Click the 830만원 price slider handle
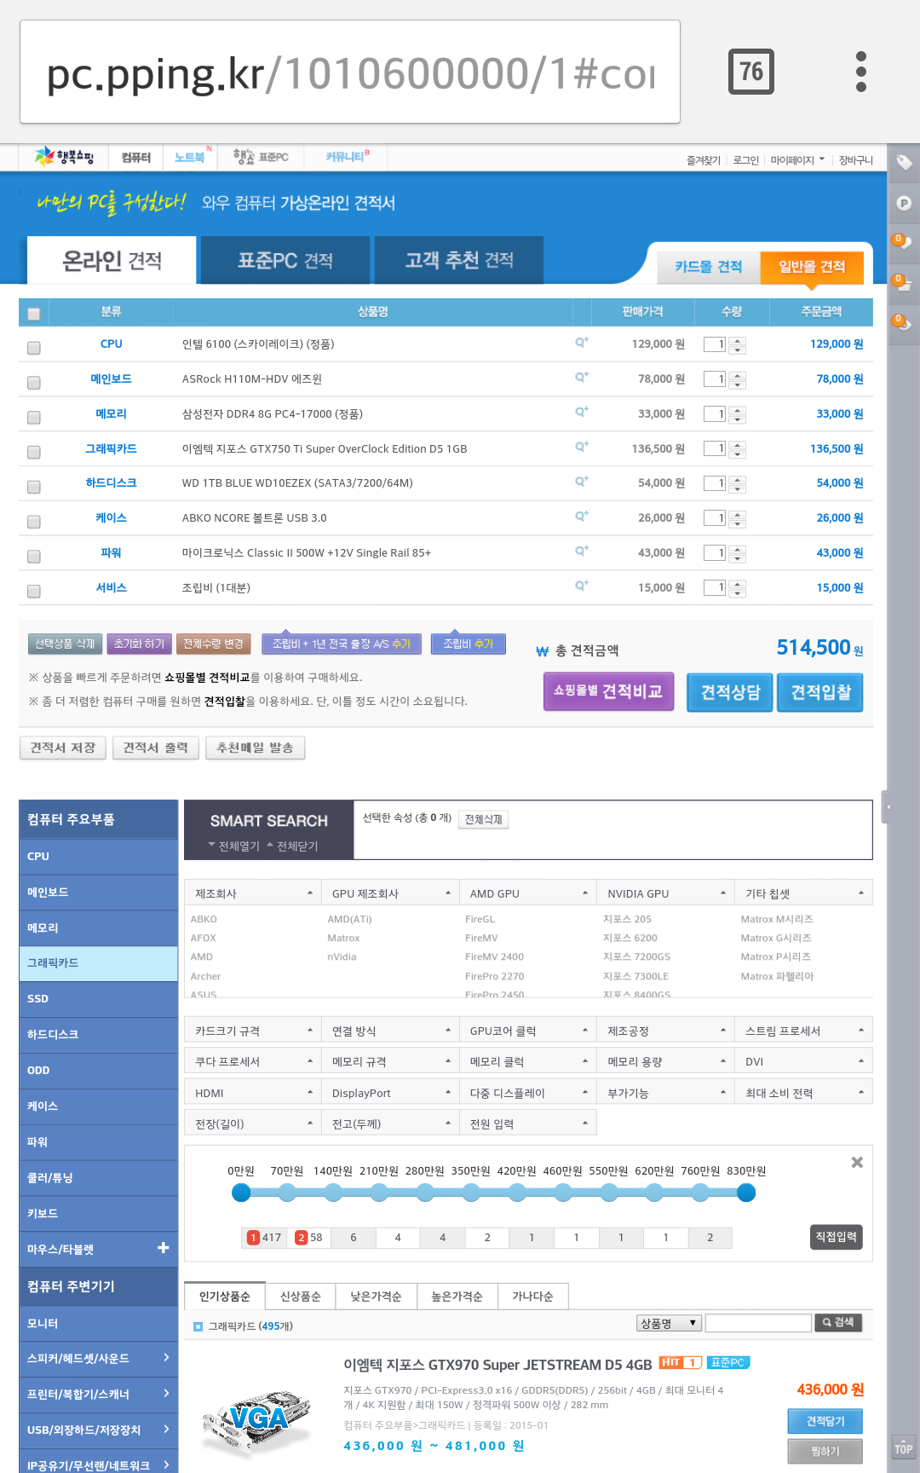 click(x=746, y=1193)
